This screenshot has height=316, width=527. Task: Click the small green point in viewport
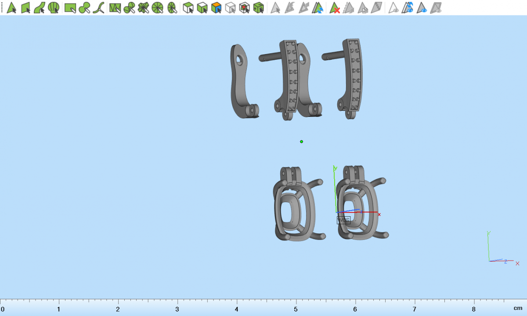tap(301, 142)
